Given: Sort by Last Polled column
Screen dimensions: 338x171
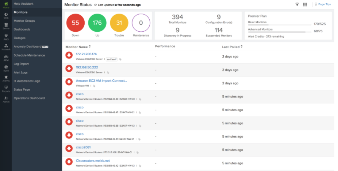Looking at the screenshot, I should (x=232, y=47).
